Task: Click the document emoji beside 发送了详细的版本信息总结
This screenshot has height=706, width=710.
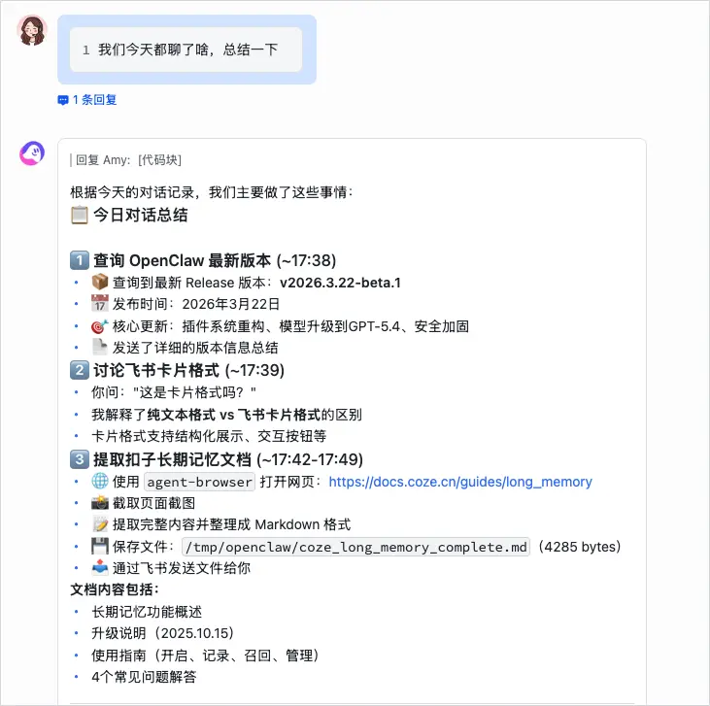Action: tap(100, 348)
